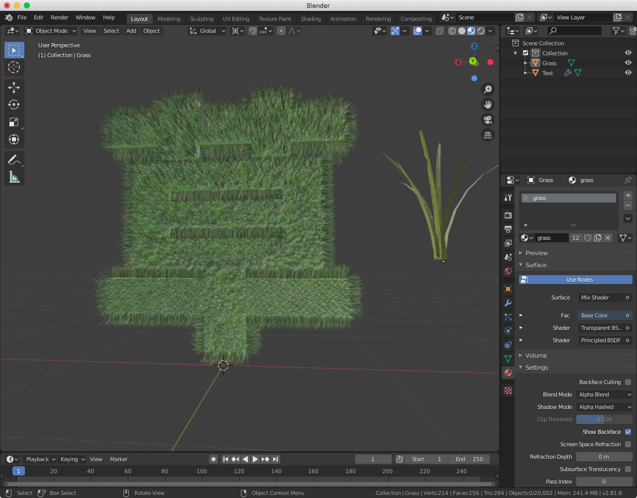Open the Playback dropdown in timeline
Screen dimensions: 637x498
pyautogui.click(x=40, y=459)
